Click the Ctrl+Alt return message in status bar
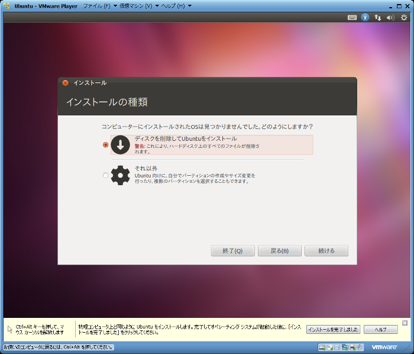 click(x=59, y=347)
